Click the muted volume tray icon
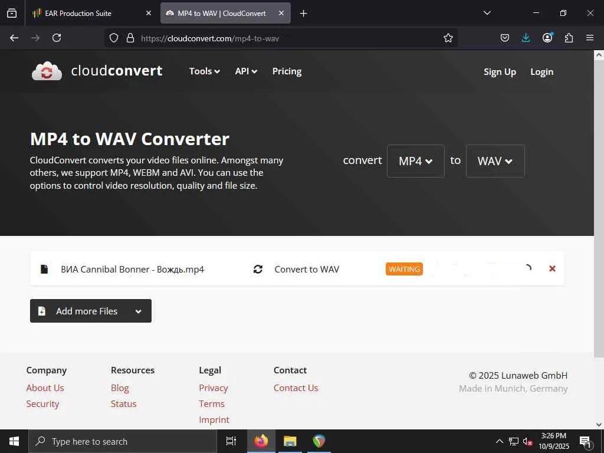Viewport: 604px width, 453px height. pos(527,441)
